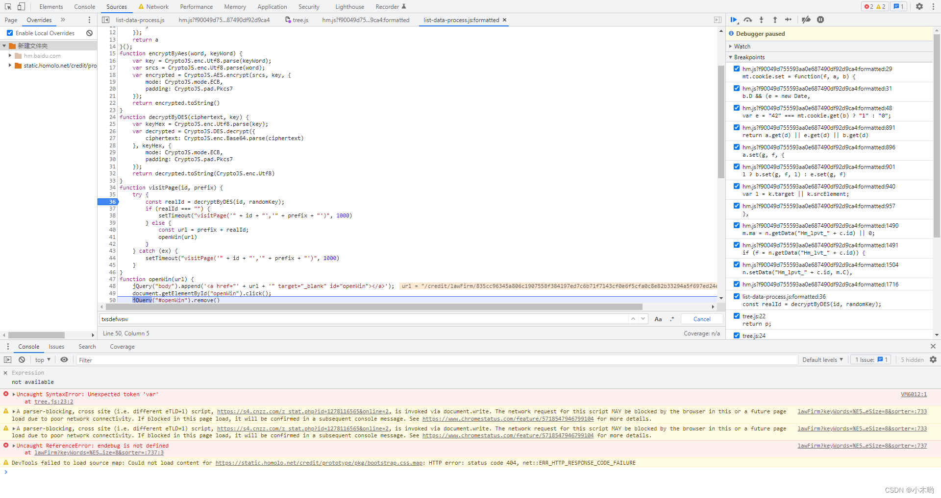Screen dimensions: 941x498
Task: Click the txsdefwsw search field
Action: click(364, 319)
